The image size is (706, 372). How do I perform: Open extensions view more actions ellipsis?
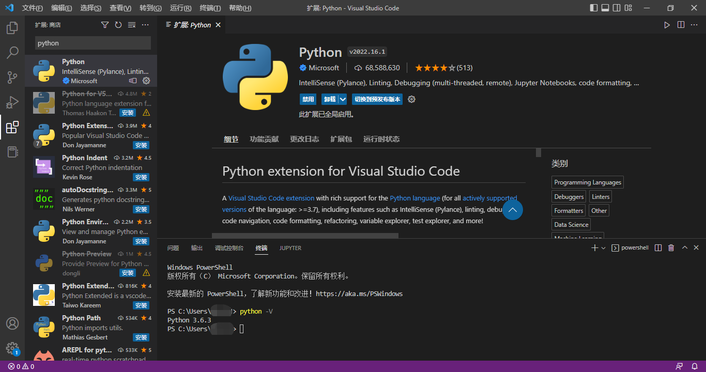pyautogui.click(x=145, y=25)
